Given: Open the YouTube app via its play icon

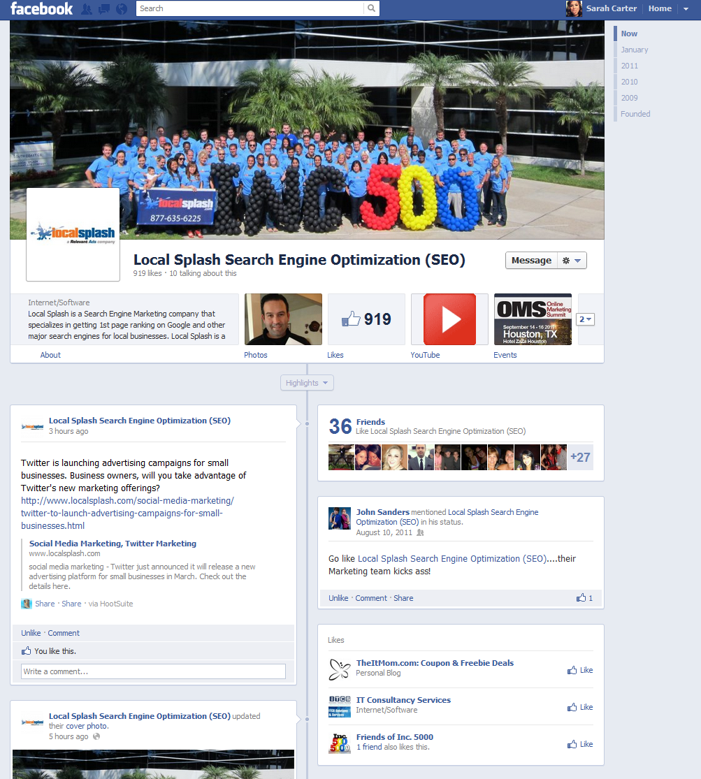Looking at the screenshot, I should click(449, 319).
